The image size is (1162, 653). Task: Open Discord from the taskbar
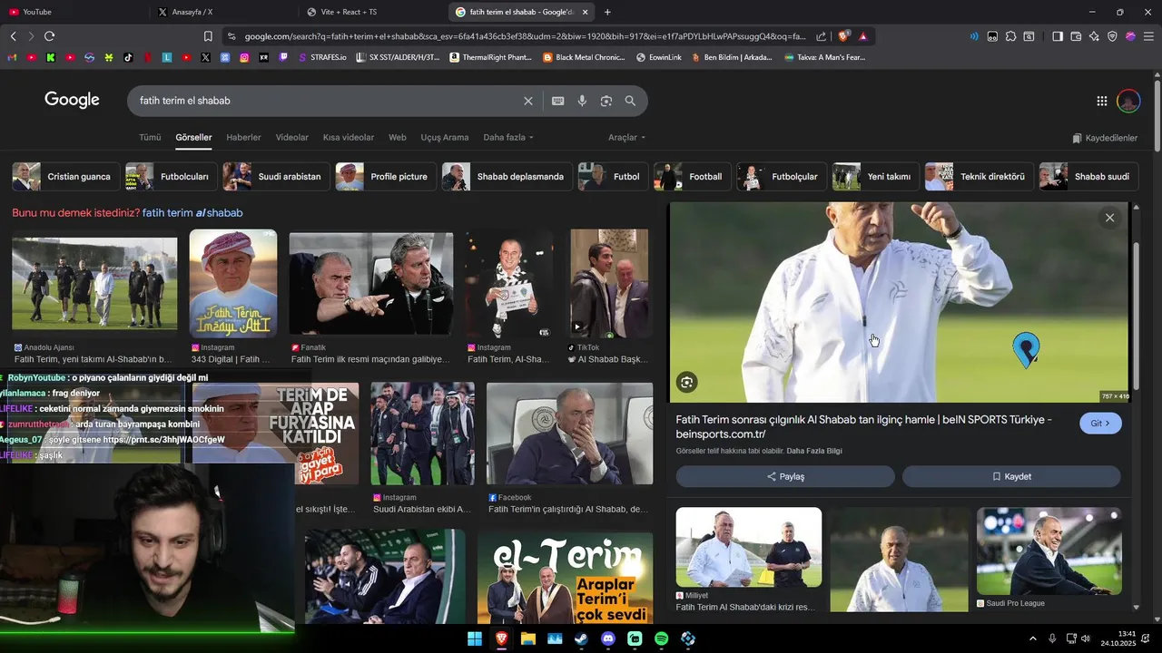click(608, 638)
